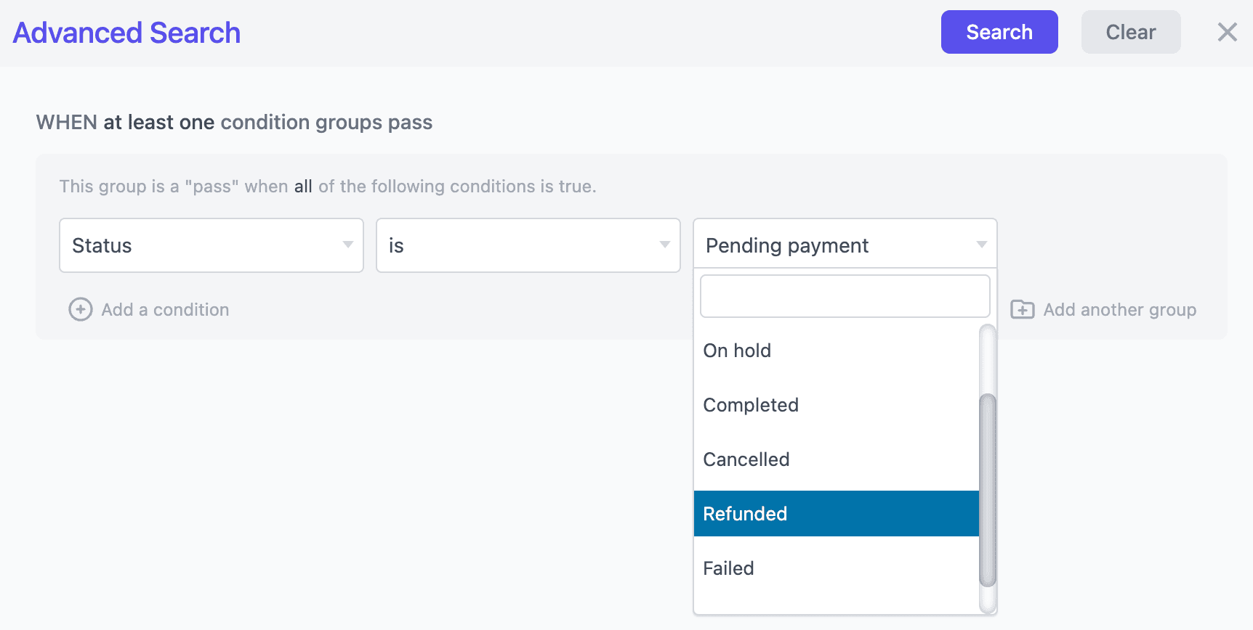Toggle the 'all' conditions selector

pos(303,187)
